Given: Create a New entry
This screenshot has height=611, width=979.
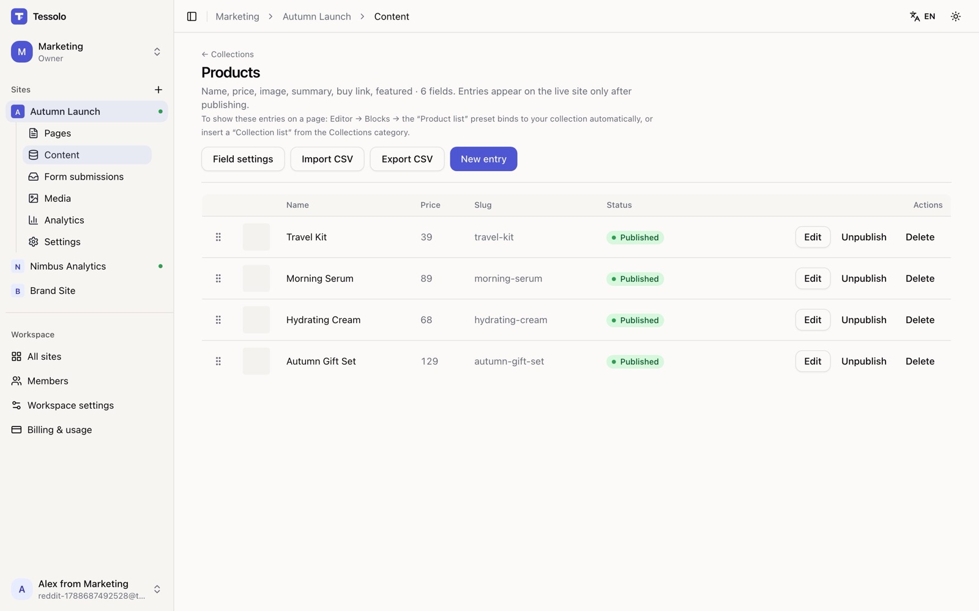Looking at the screenshot, I should coord(483,159).
